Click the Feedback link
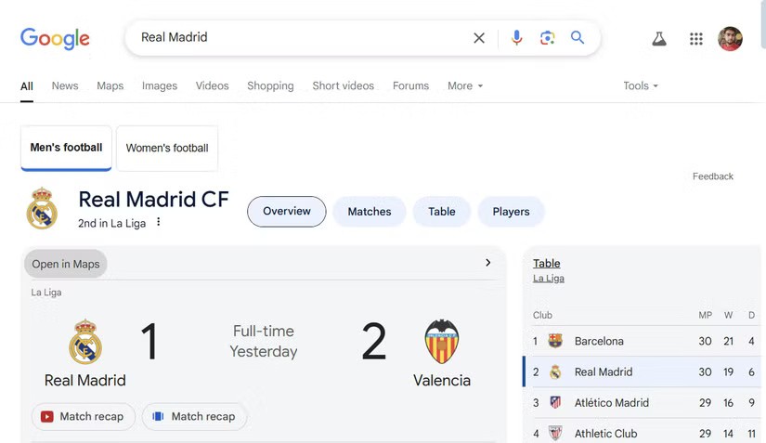Screen dimensions: 766x443 (x=713, y=176)
